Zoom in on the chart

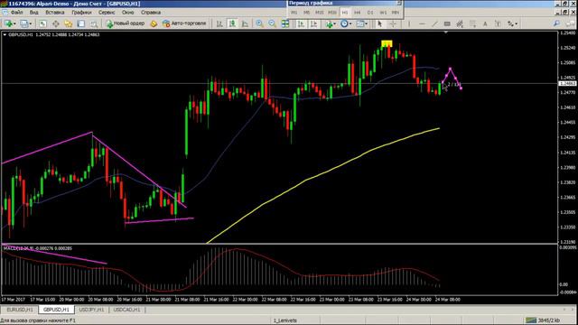(x=259, y=23)
